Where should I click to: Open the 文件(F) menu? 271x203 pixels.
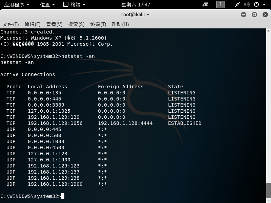click(x=11, y=24)
